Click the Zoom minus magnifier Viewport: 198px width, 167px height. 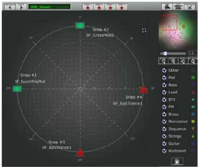163,61
